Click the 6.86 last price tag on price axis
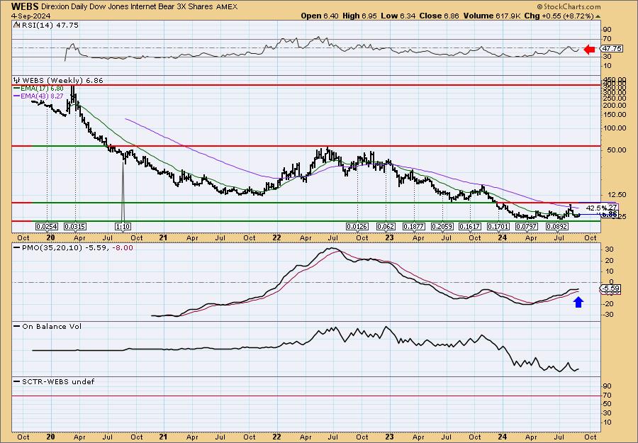The height and width of the screenshot is (443, 638). [610, 214]
